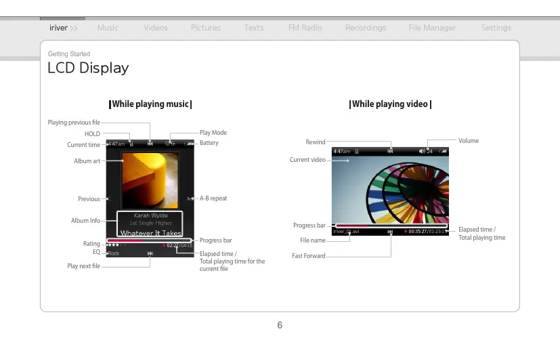Click the Play Mode icon in music player
This screenshot has width=560, height=340.
[x=170, y=144]
